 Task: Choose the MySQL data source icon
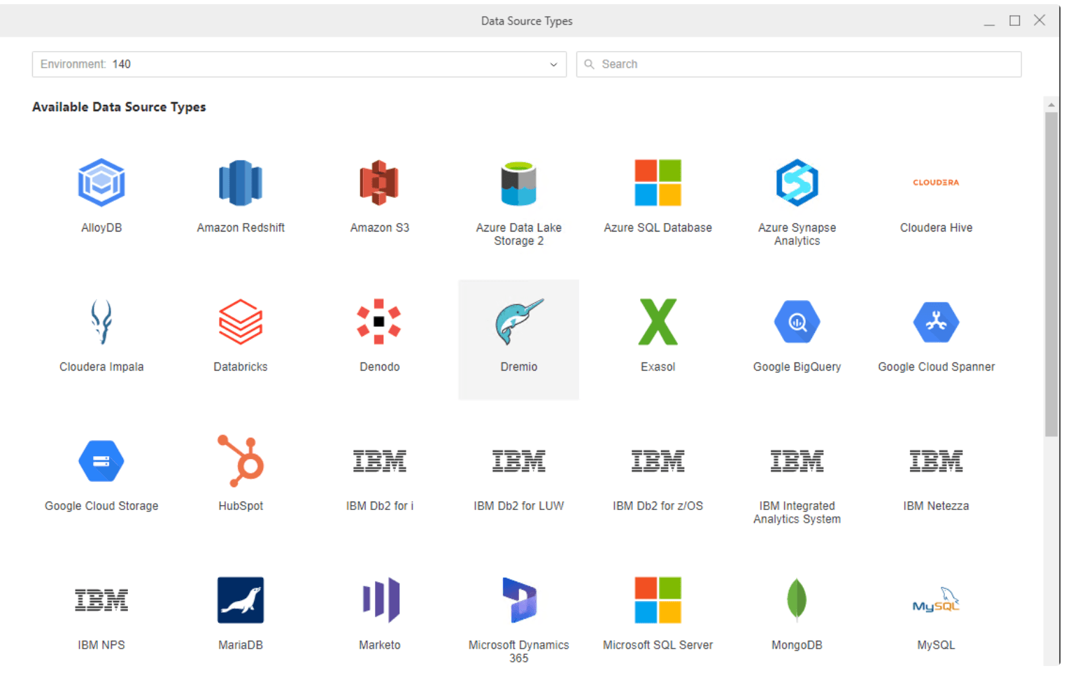click(936, 600)
